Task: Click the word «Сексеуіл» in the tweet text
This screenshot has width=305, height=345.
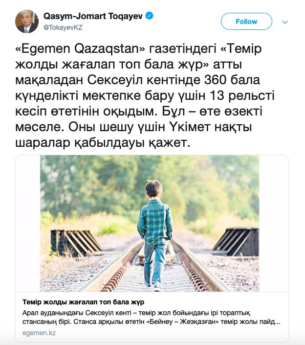Action: pos(116,81)
